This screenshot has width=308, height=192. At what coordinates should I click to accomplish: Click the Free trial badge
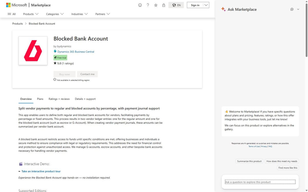click(60, 58)
